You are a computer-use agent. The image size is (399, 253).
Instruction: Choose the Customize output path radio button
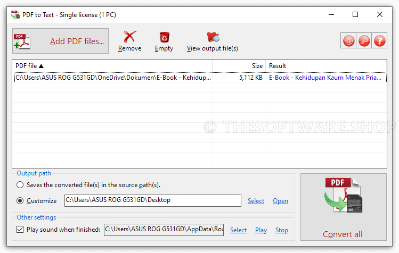20,201
